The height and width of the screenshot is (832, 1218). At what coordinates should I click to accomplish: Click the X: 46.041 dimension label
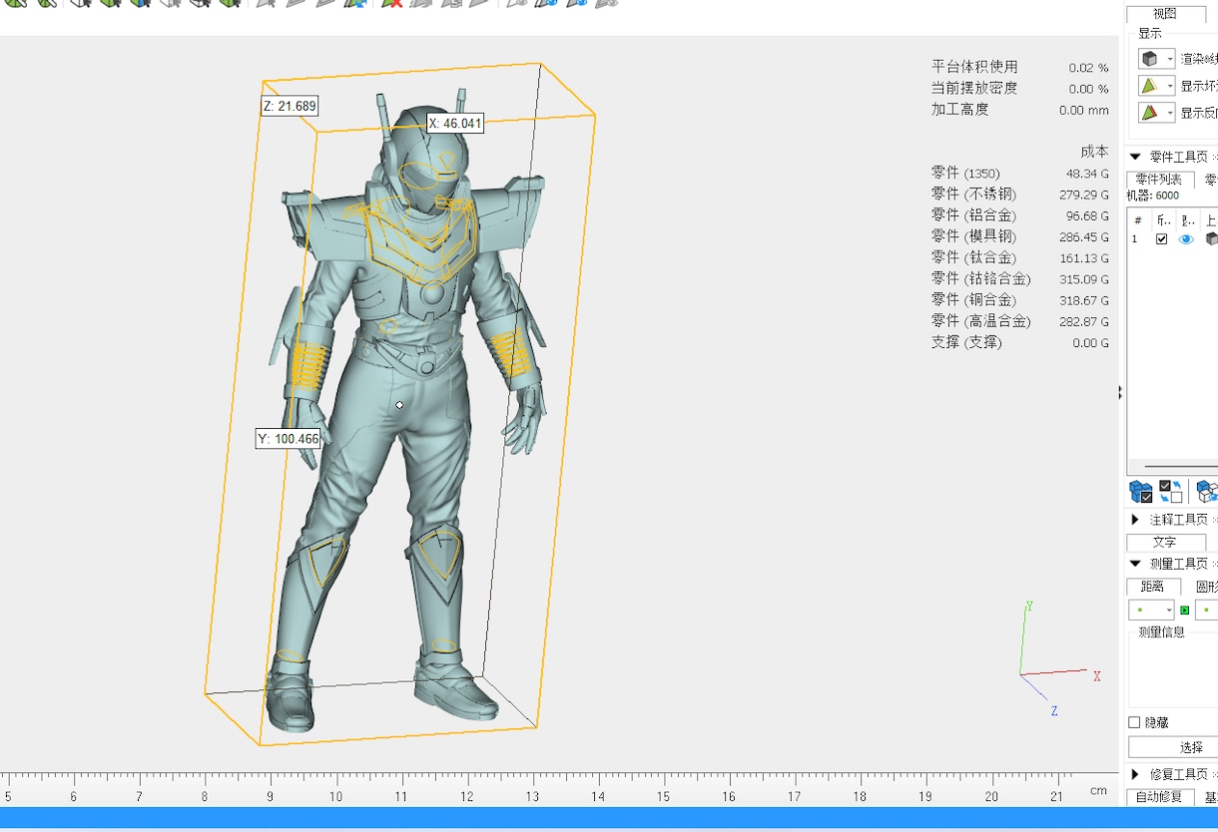[x=455, y=124]
